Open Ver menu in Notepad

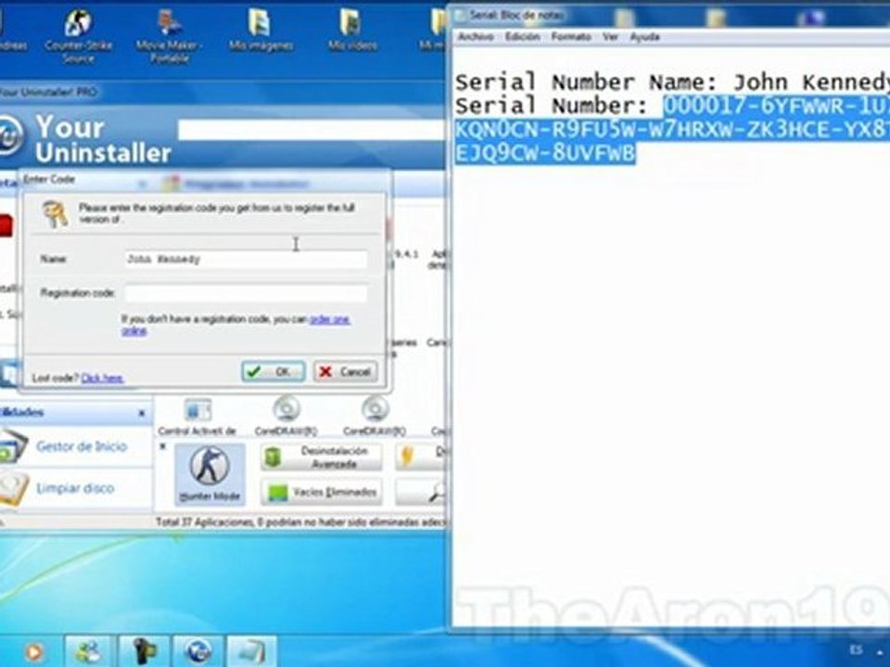tap(610, 37)
